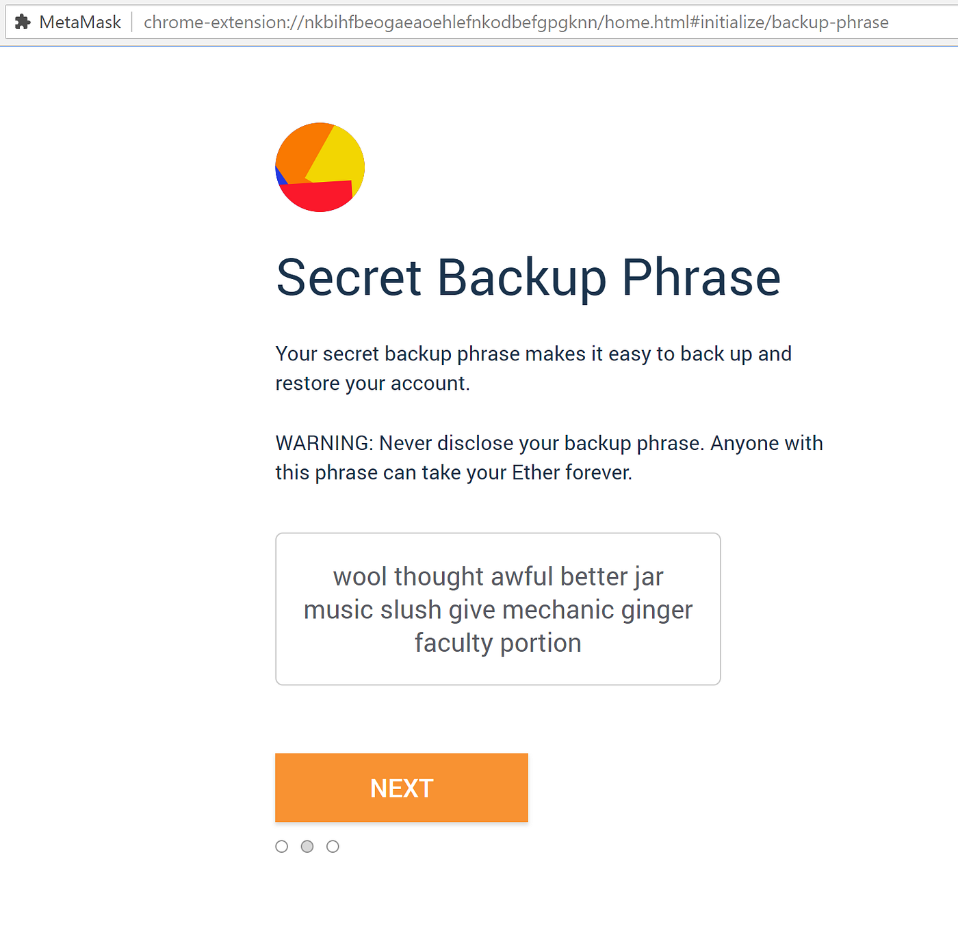Click the third carousel progress dot
Viewport: 958px width, 941px height.
coord(333,846)
